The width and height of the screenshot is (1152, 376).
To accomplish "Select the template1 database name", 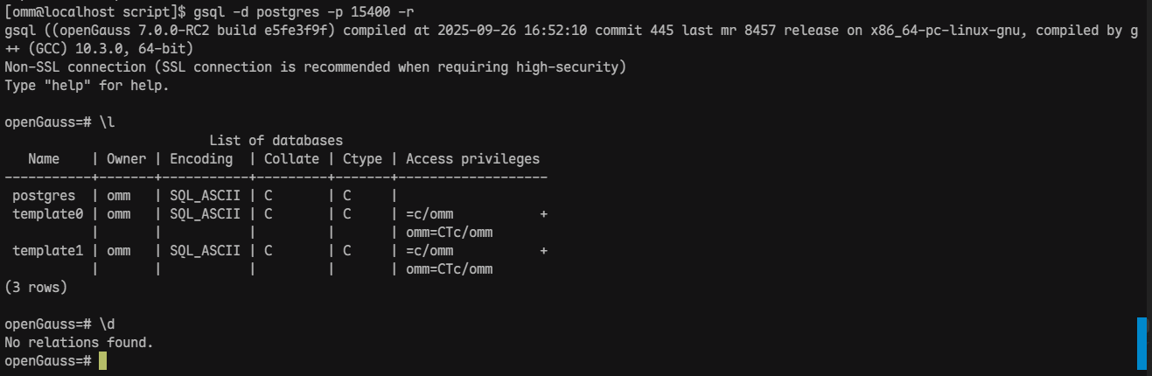I will (48, 251).
